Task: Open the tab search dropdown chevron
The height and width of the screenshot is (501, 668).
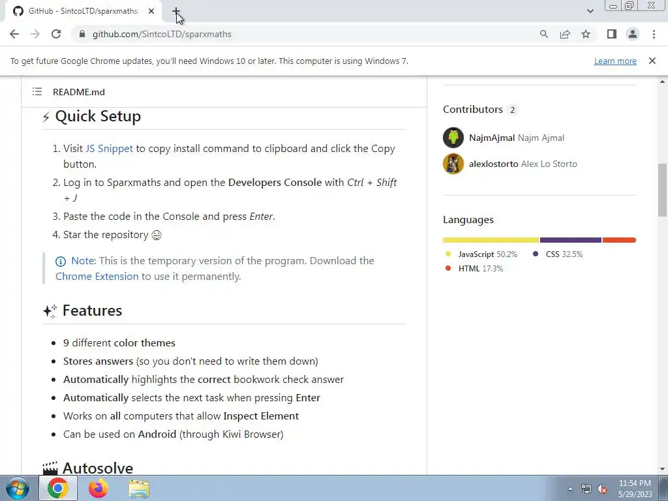Action: [590, 11]
